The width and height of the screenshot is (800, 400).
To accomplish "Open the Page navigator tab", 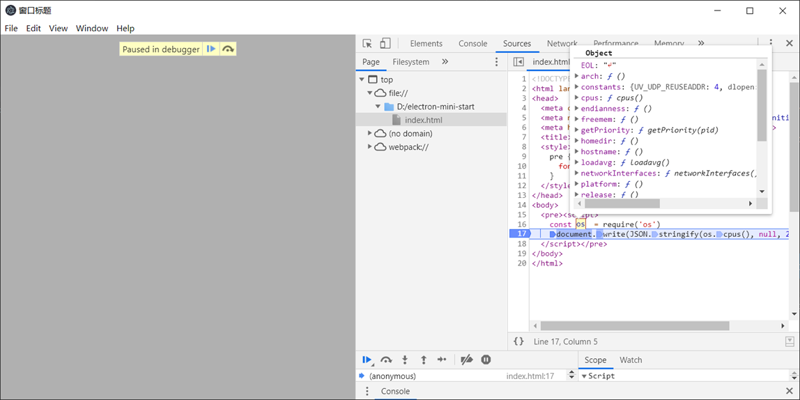I will (x=371, y=62).
